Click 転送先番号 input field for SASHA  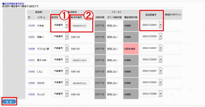tap(80, 83)
